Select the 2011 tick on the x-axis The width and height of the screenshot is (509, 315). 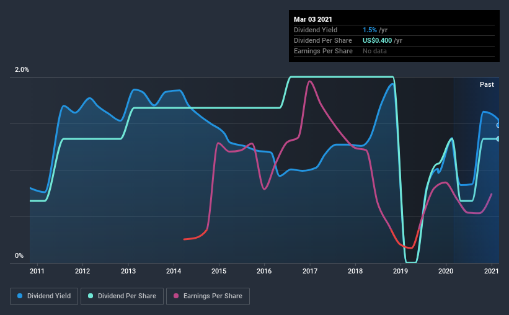37,271
